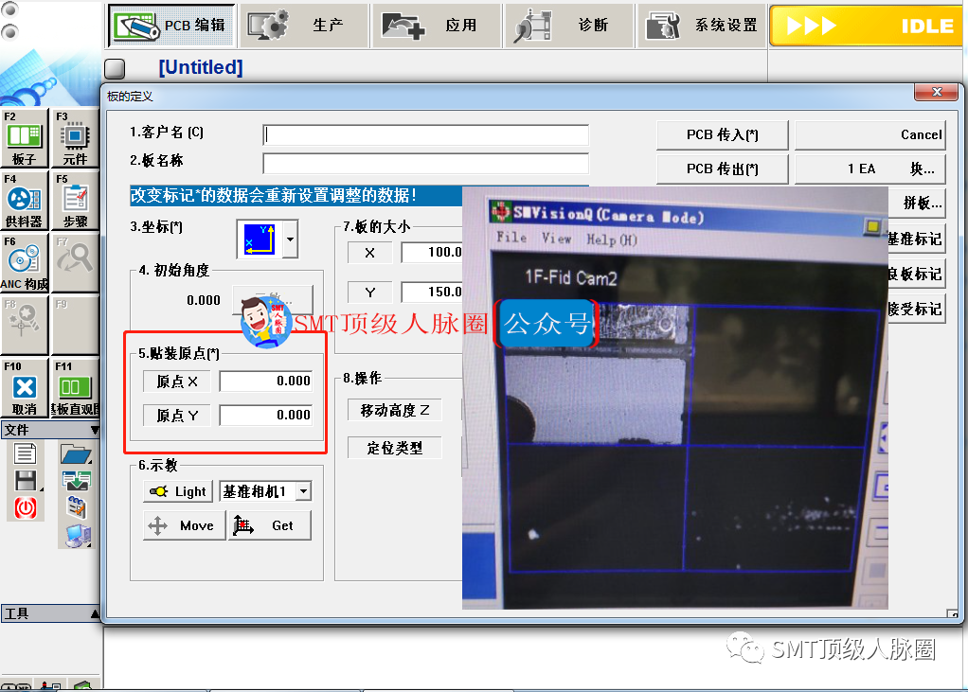
Task: Click the 原点 X value field
Action: tap(266, 381)
